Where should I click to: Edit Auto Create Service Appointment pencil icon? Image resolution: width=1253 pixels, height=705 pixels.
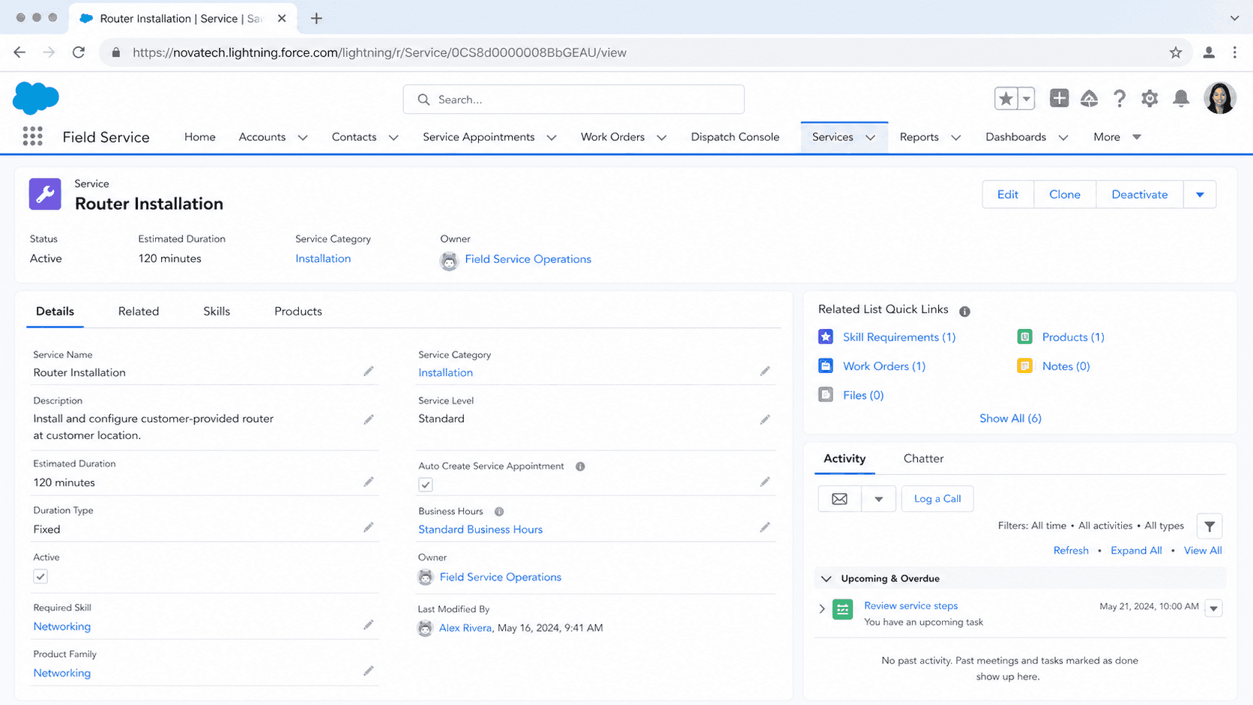pos(765,482)
